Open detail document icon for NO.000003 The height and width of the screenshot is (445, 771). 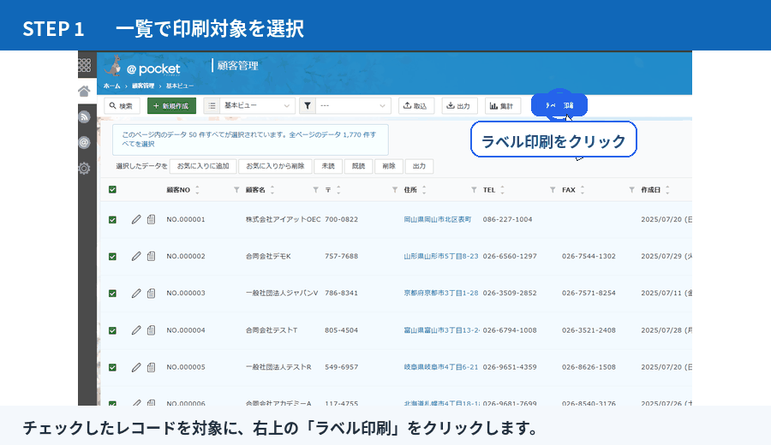point(151,294)
